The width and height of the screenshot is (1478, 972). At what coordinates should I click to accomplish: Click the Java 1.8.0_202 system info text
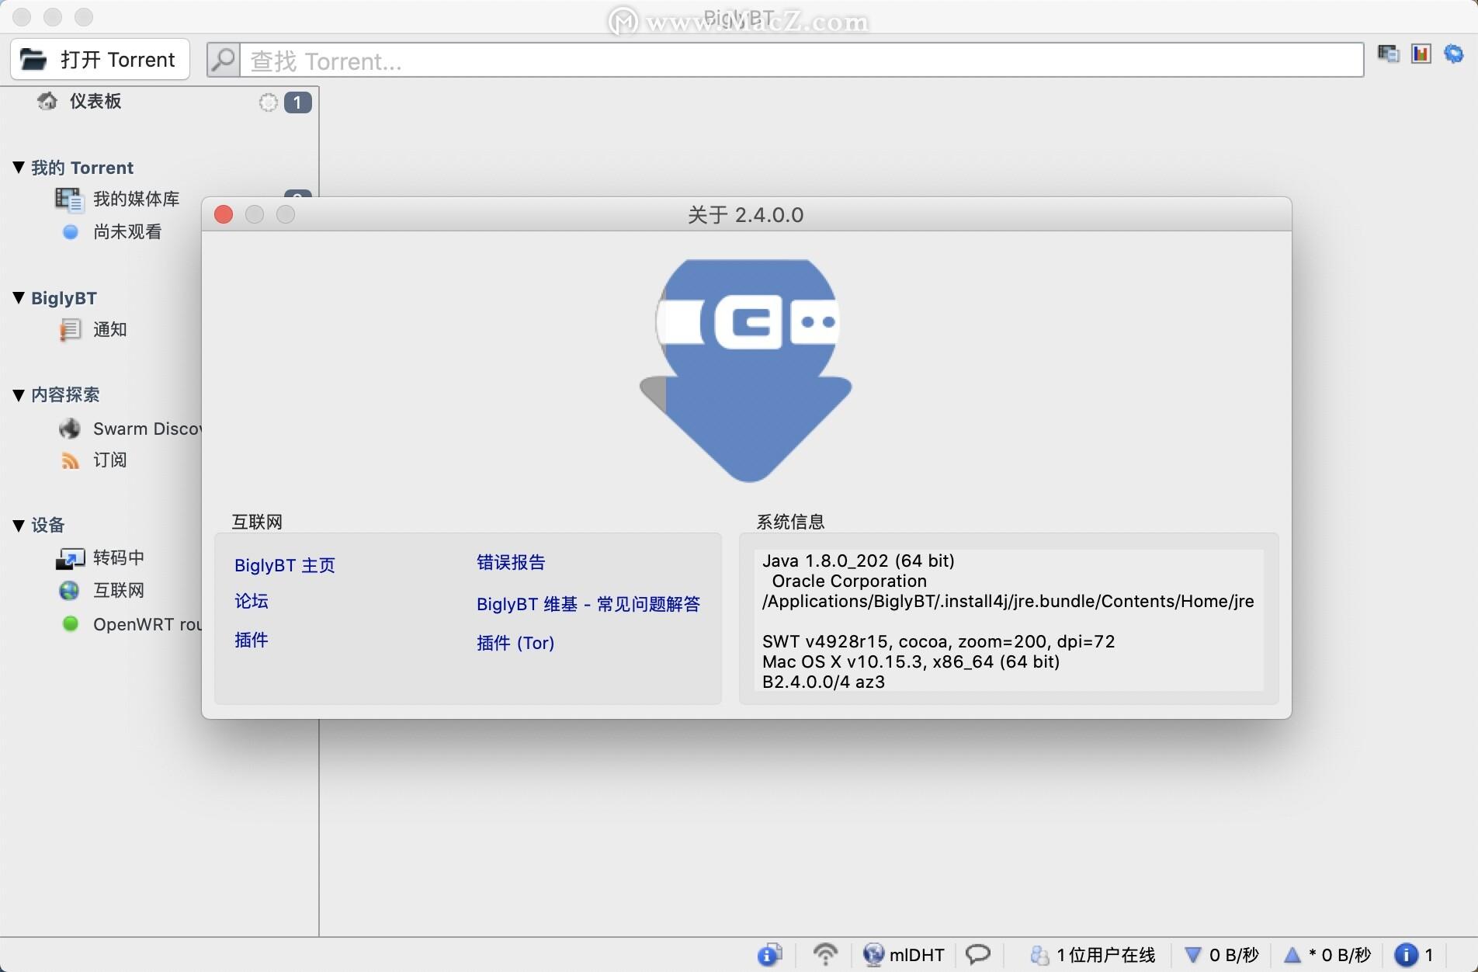click(x=859, y=561)
